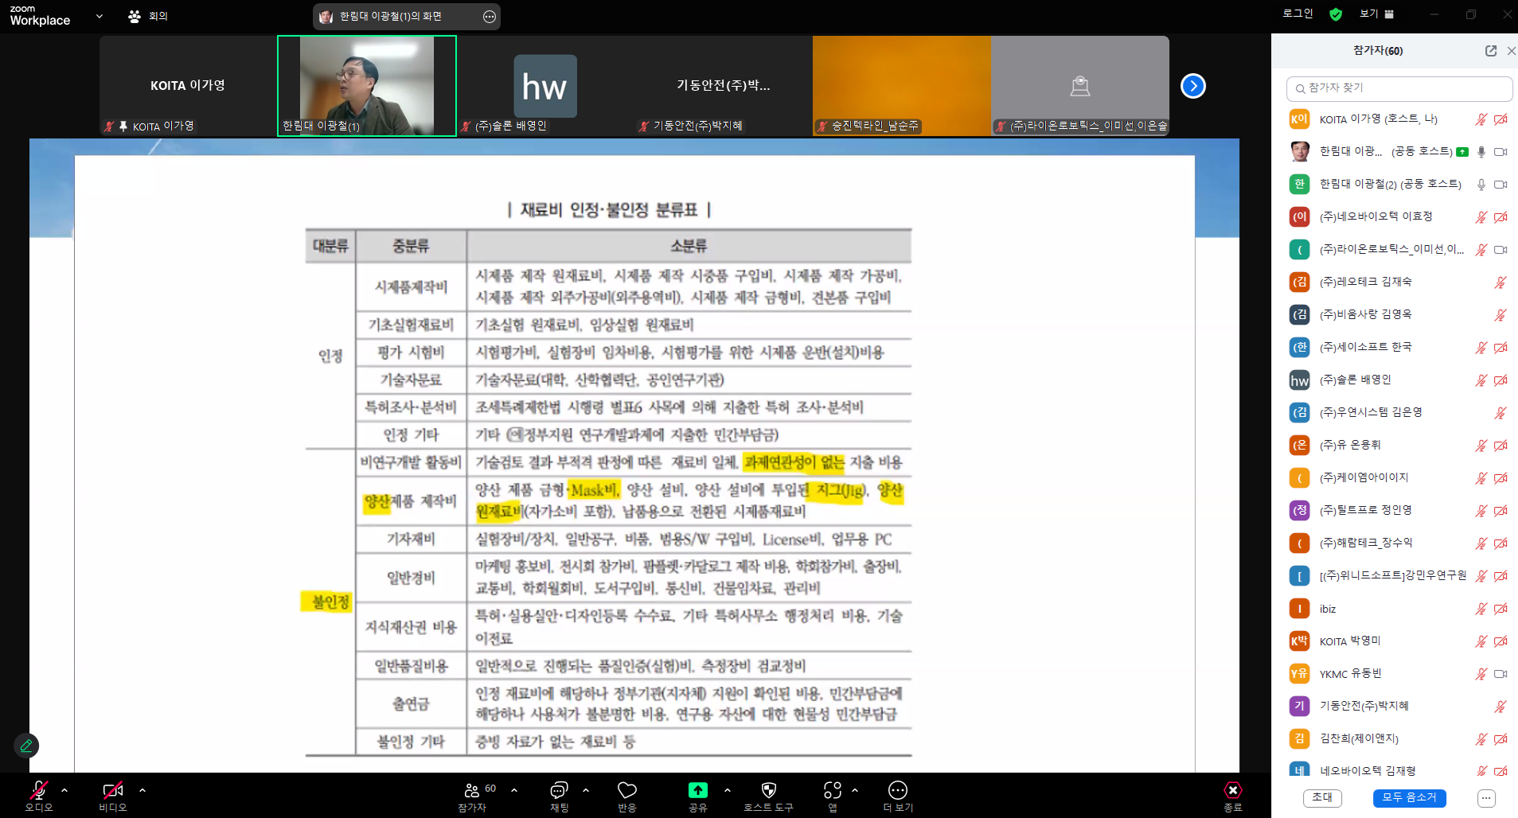Click 로그인 sign-in link

[x=1298, y=14]
